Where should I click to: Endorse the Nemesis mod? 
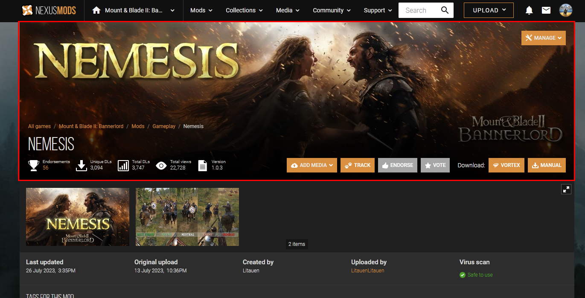(x=398, y=165)
